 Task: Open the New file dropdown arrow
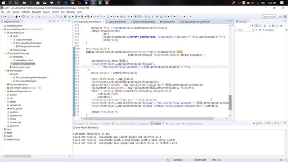point(5,17)
